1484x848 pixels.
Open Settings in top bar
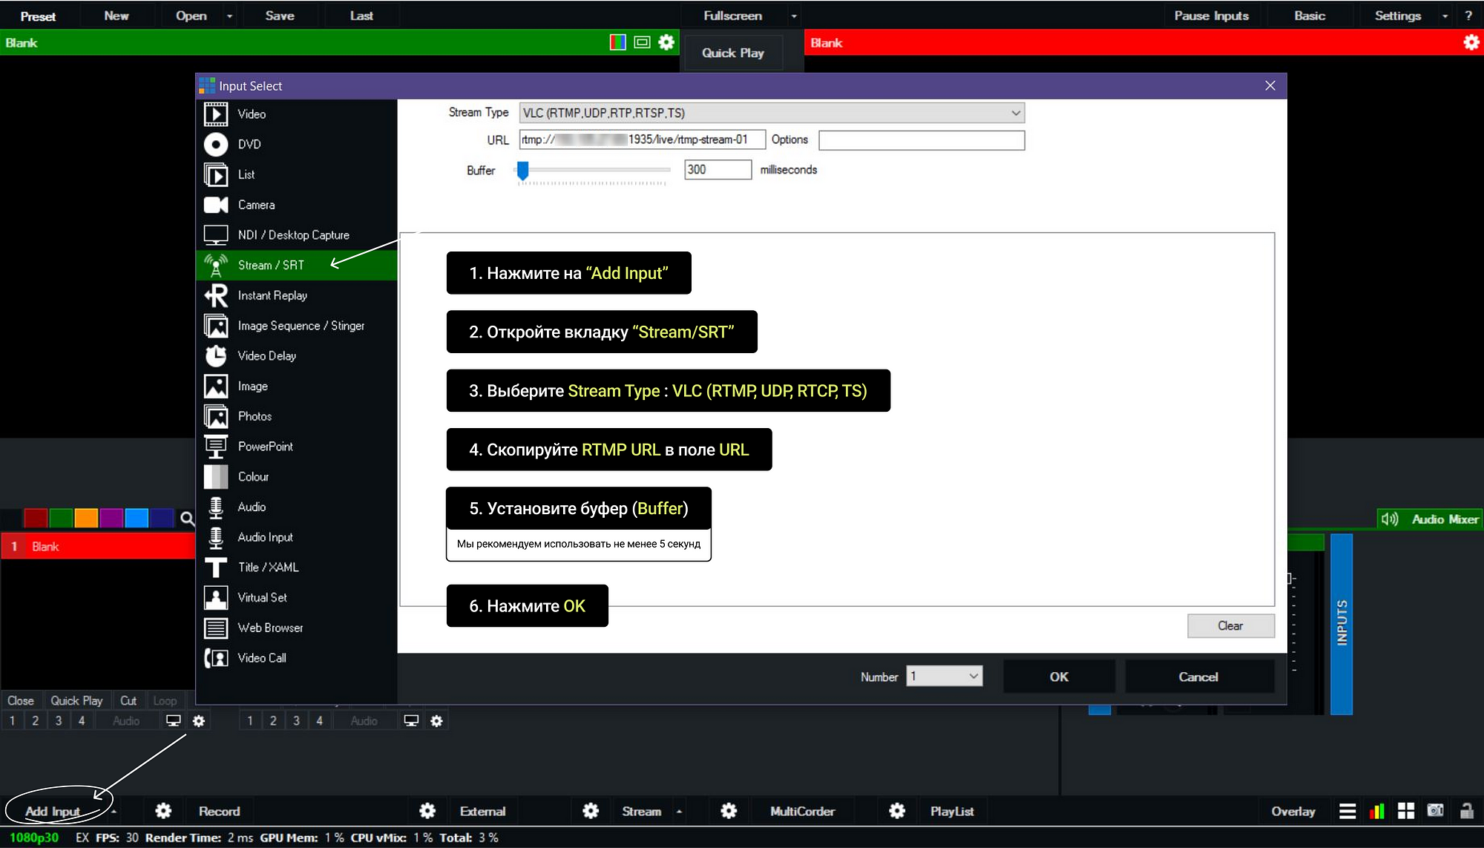[1398, 16]
